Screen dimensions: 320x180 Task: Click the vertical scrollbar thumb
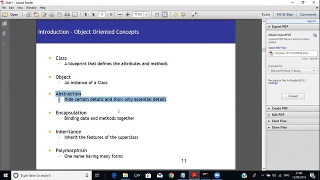[263, 50]
